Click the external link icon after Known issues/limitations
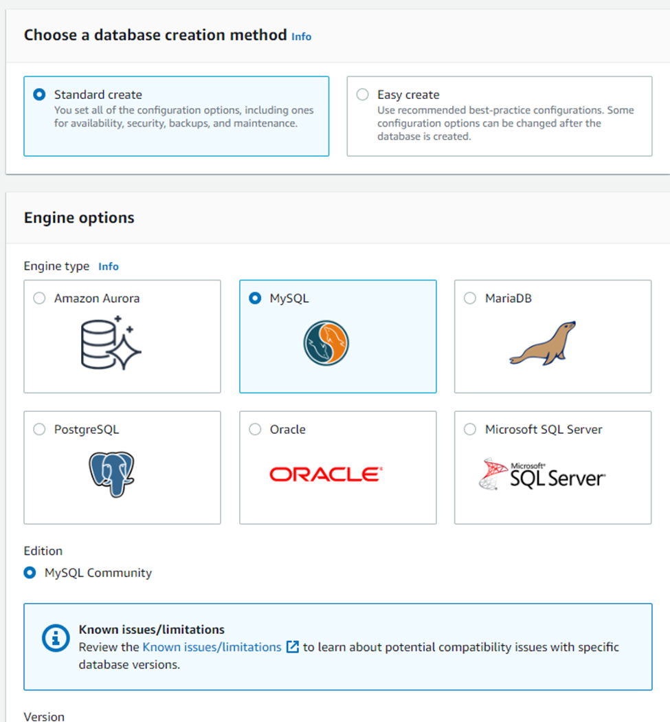 point(293,647)
